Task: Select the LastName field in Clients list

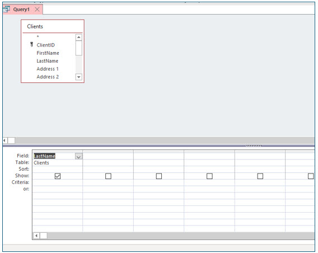Action: click(48, 61)
